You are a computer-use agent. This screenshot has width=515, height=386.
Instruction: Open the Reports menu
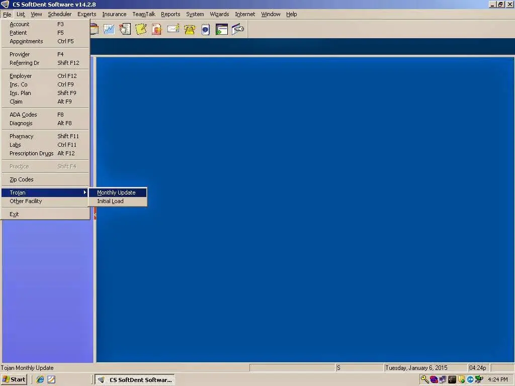[170, 14]
